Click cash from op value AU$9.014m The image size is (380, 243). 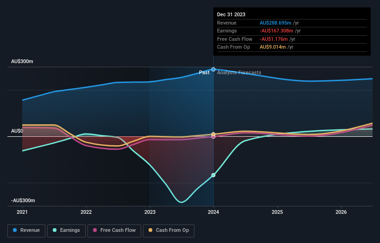tap(273, 47)
